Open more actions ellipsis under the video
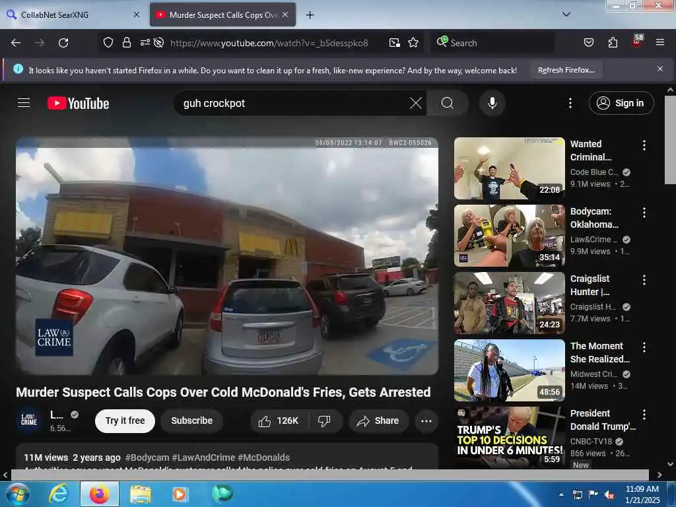 pyautogui.click(x=426, y=421)
